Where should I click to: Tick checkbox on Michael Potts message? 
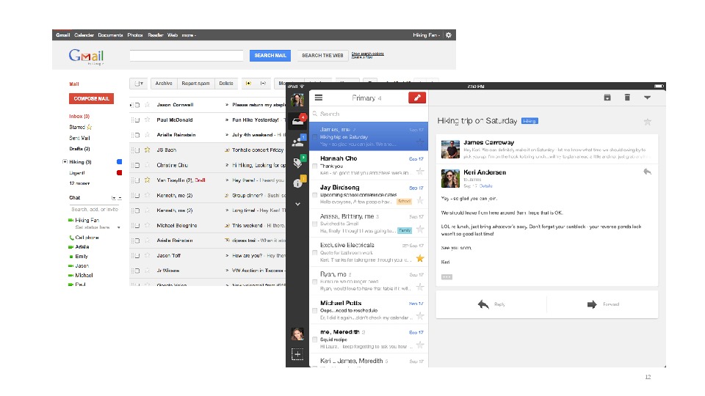pos(315,311)
